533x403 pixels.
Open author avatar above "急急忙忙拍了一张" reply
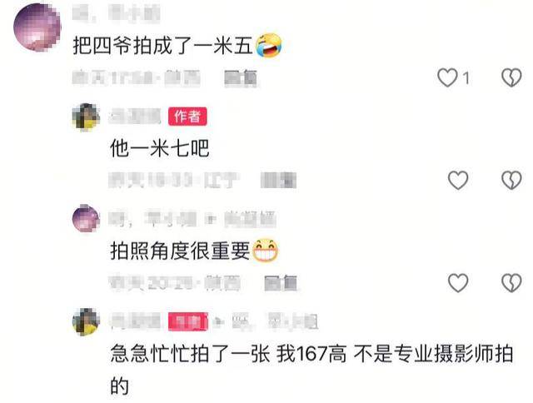86,321
